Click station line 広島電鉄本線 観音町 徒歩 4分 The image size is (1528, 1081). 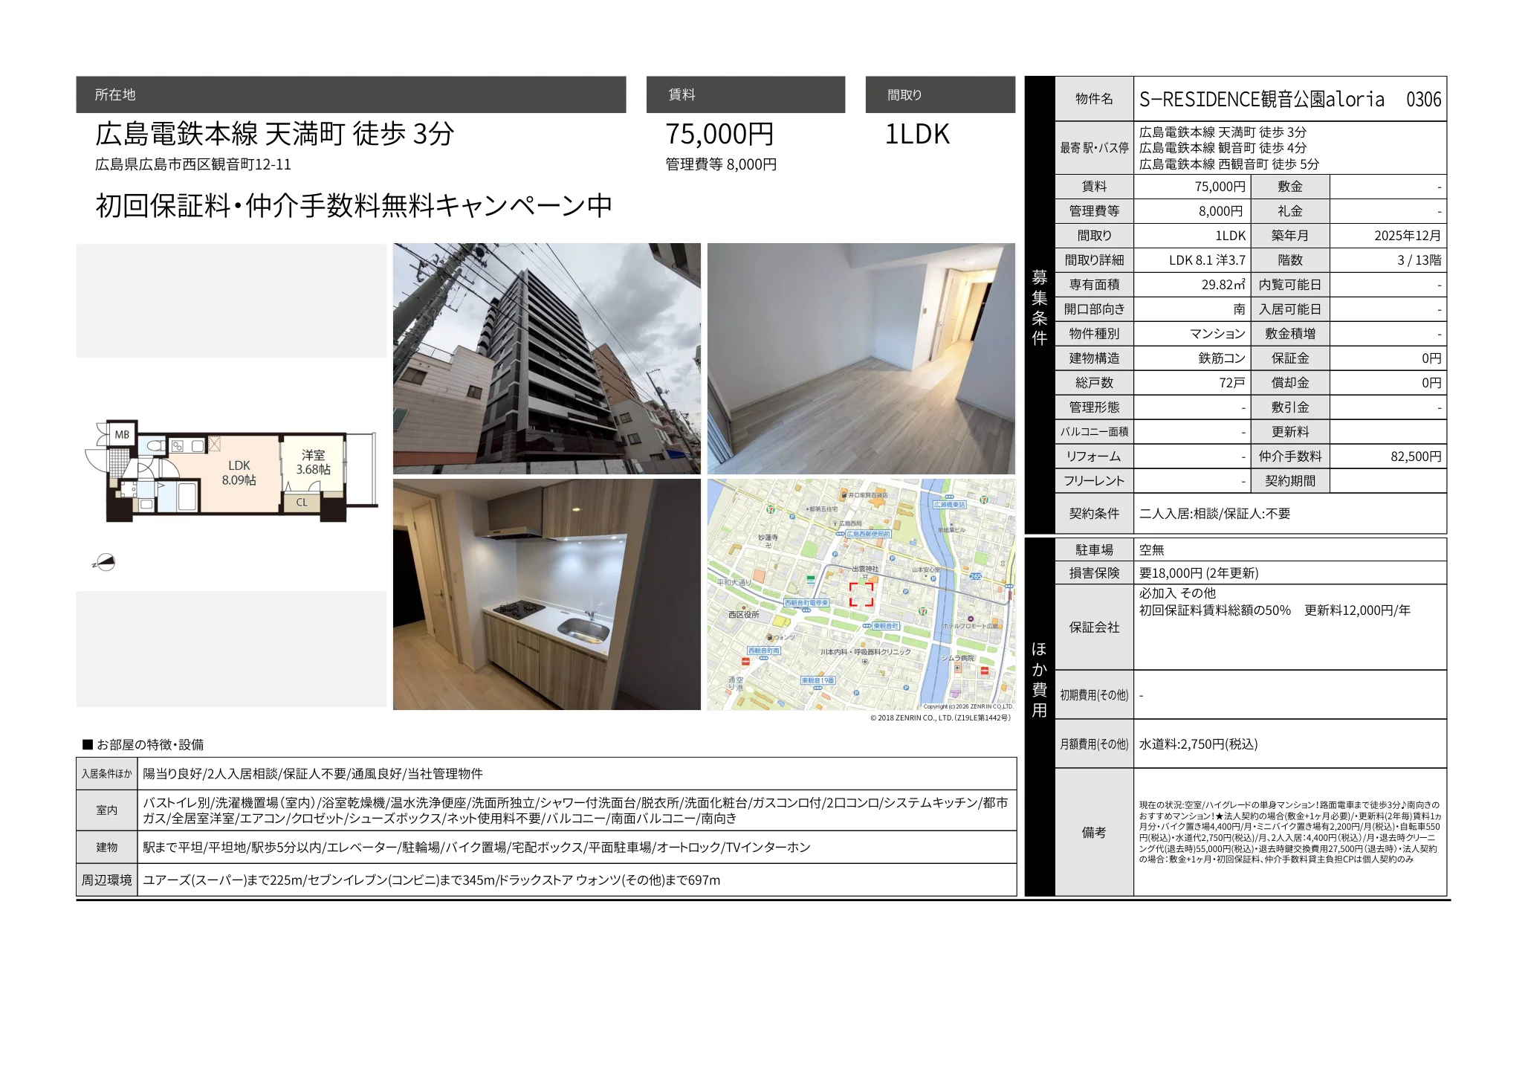(x=1223, y=147)
